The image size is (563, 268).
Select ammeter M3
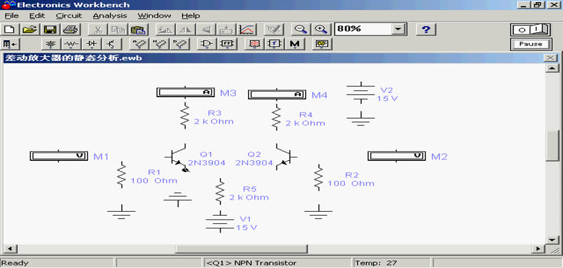(185, 92)
